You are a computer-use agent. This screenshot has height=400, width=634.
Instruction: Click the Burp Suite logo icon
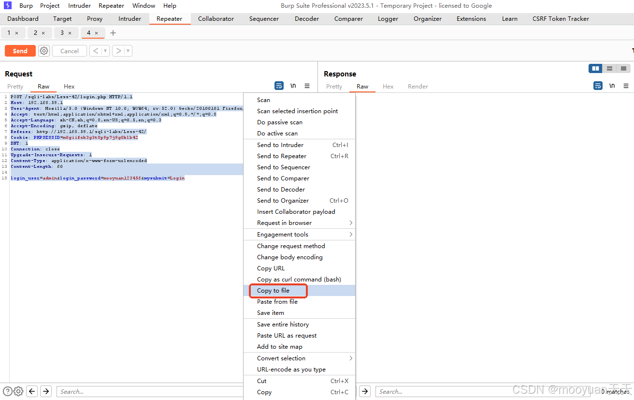8,6
